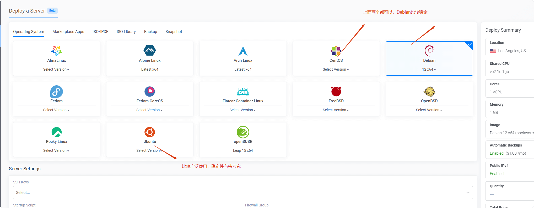Click the Firewall Group label
Viewport: 534px width, 208px height.
257,205
